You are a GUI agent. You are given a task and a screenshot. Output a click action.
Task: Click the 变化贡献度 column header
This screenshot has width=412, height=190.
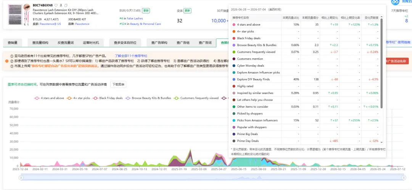coord(372,18)
